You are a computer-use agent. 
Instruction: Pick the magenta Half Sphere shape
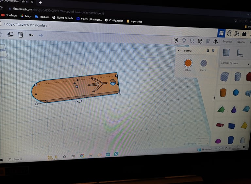click(218, 141)
